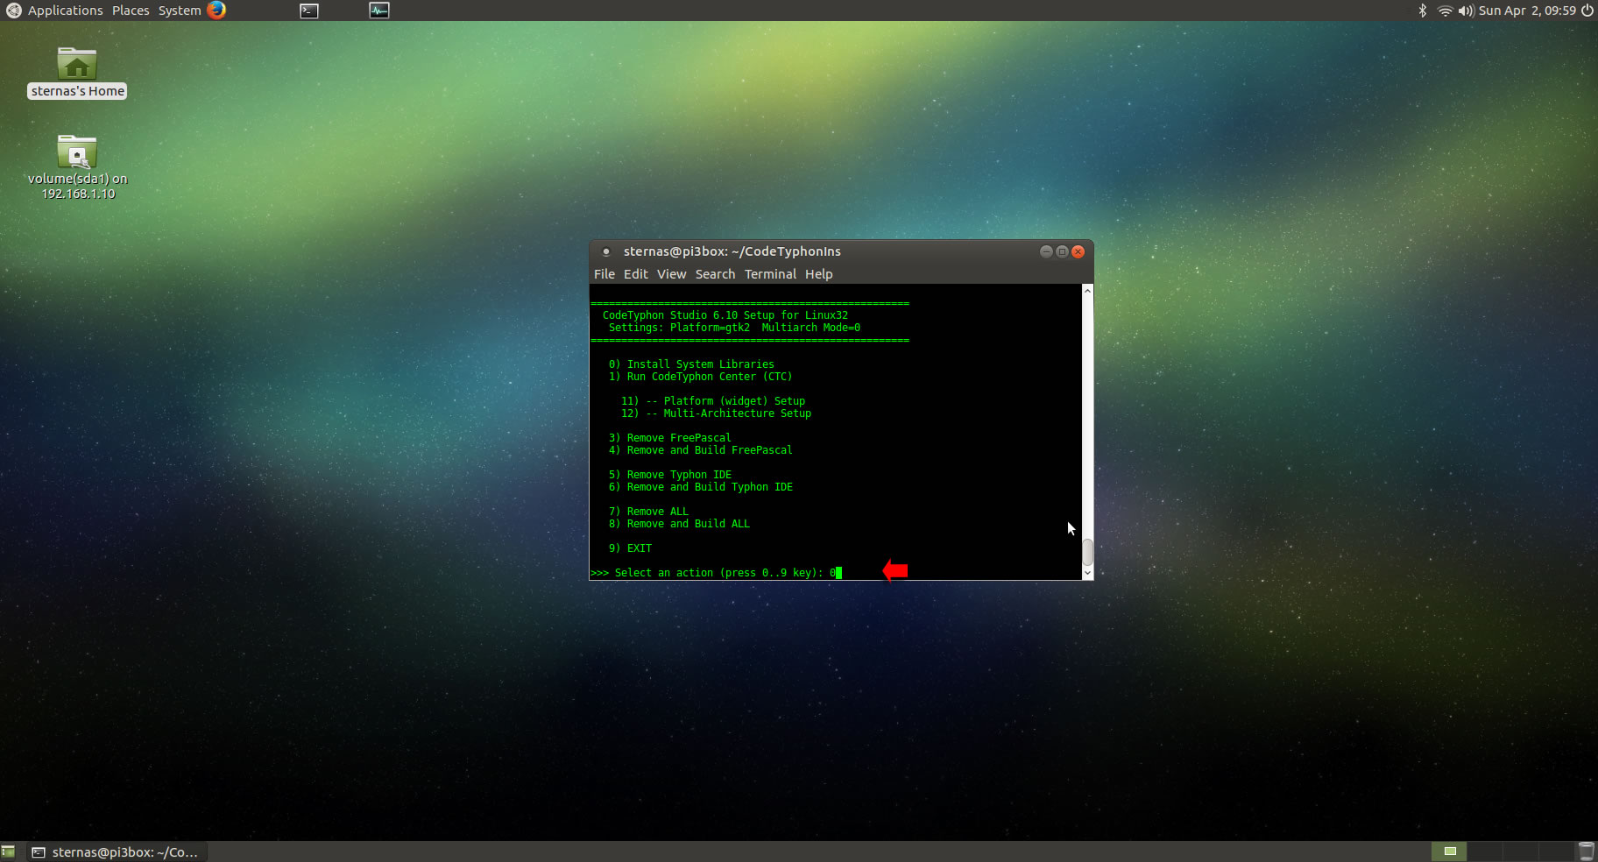Image resolution: width=1598 pixels, height=862 pixels.
Task: Click the '3) Remove FreePascal' line
Action: coord(669,438)
